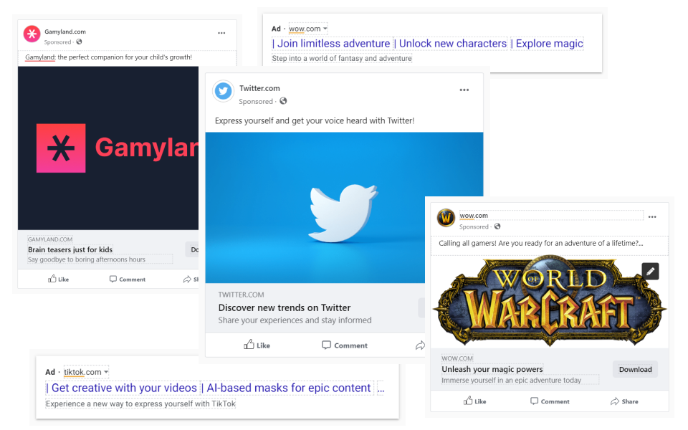The height and width of the screenshot is (430, 688).
Task: Click the WoW profile avatar icon
Action: 446,218
